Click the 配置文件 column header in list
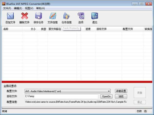This screenshot has width=154, height=115. [x=132, y=29]
